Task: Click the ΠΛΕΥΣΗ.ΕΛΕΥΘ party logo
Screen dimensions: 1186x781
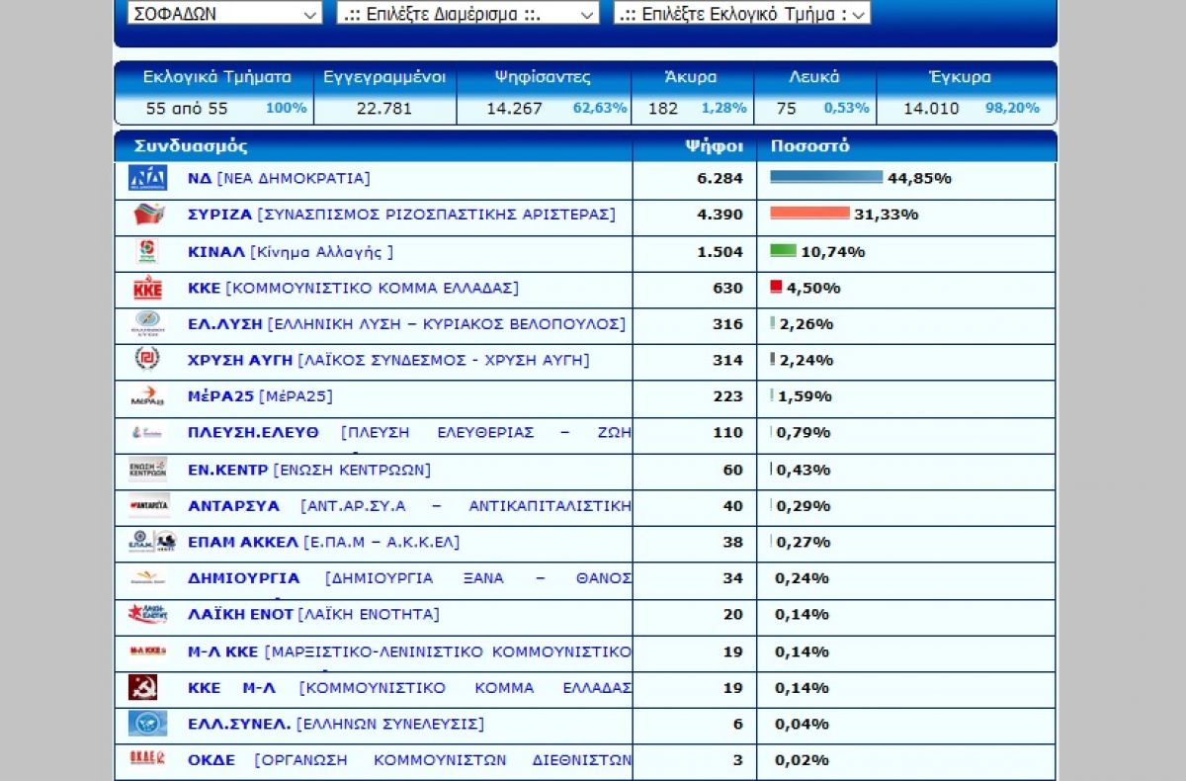Action: point(148,433)
